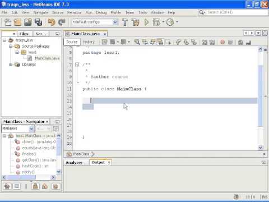Click the Clean and Build Project icon
The height and width of the screenshot is (202, 269).
[x=136, y=22]
